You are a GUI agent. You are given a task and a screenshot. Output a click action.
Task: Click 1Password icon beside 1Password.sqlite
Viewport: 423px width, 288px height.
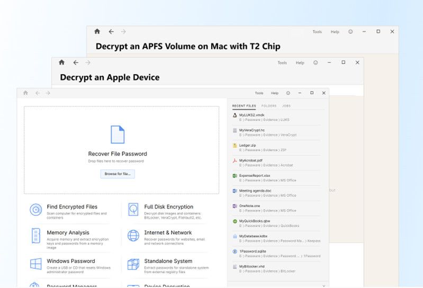point(235,251)
